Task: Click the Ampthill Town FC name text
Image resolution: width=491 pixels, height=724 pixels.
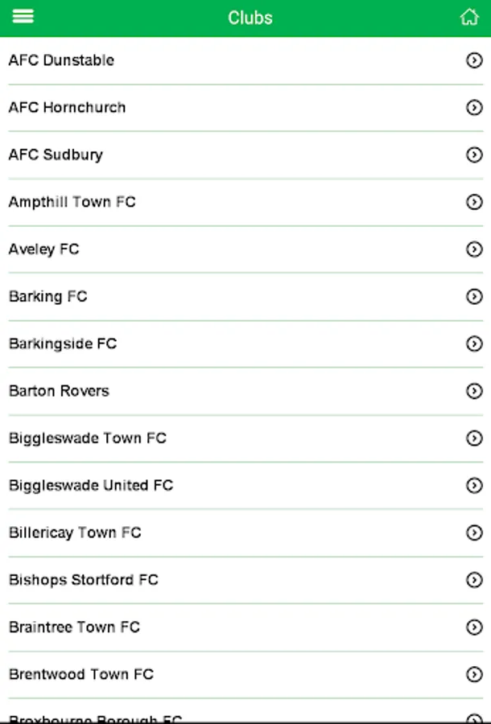Action: point(72,202)
